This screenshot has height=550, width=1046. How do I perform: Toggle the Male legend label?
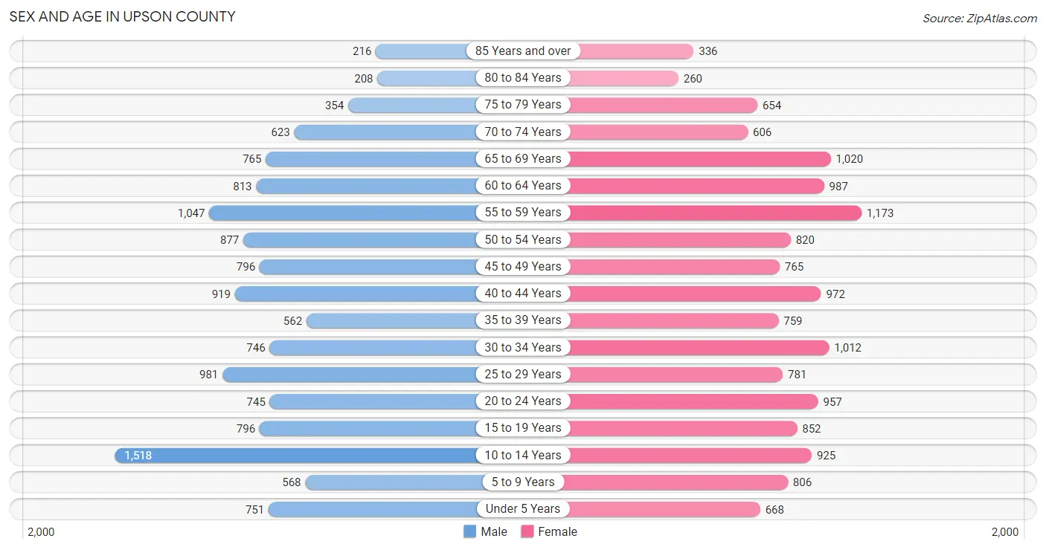click(x=494, y=531)
